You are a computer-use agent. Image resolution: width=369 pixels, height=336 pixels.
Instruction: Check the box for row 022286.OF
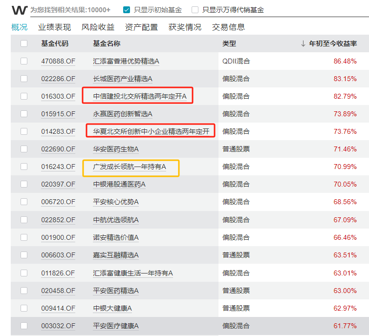pyautogui.click(x=24, y=79)
